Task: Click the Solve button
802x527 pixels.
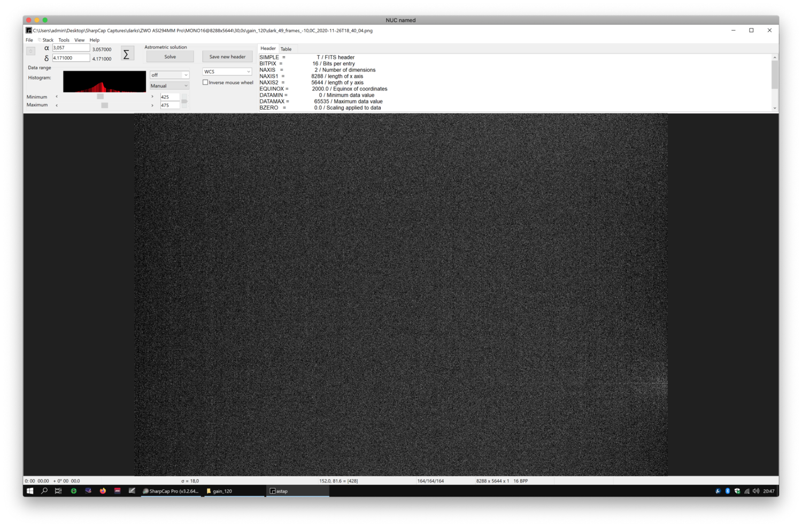Action: [170, 57]
